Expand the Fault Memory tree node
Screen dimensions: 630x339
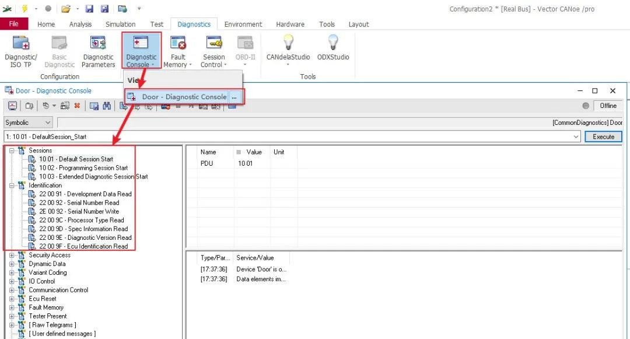click(12, 307)
